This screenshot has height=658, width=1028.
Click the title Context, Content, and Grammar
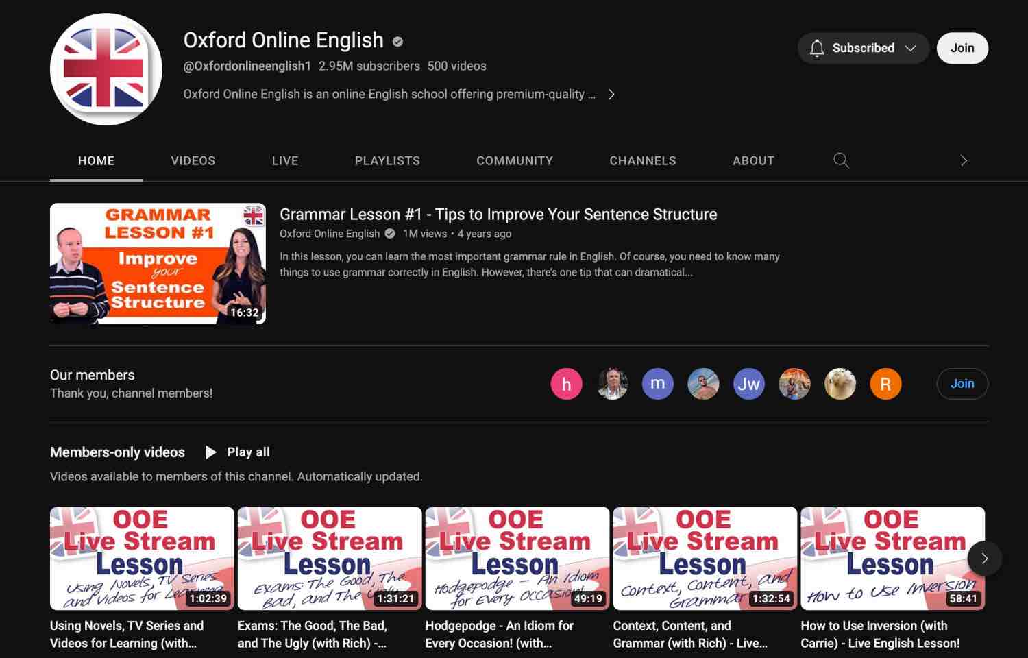tap(690, 634)
